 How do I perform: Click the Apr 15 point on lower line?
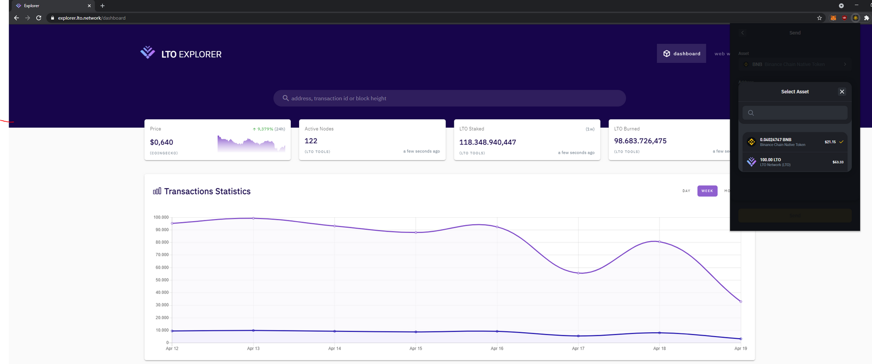pos(416,332)
